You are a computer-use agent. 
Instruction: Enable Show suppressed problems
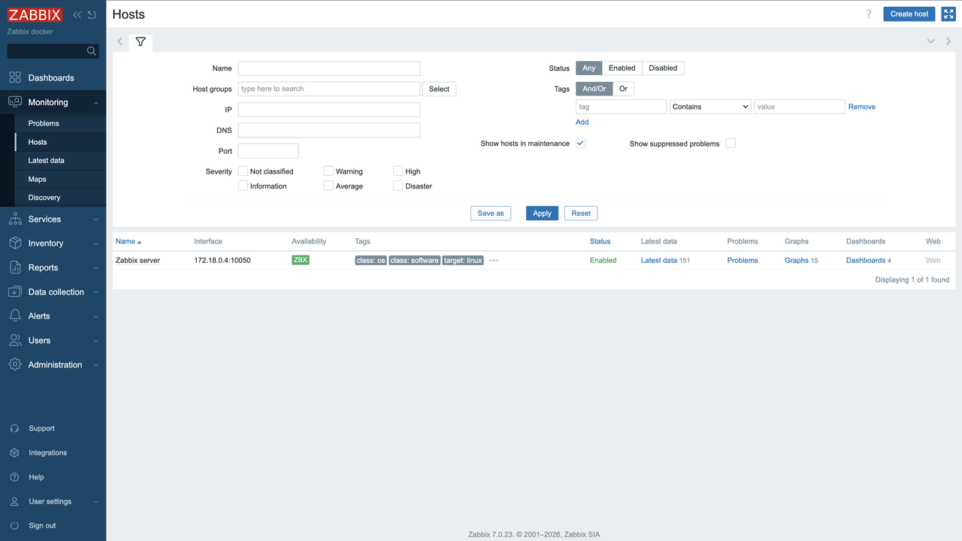(x=730, y=143)
